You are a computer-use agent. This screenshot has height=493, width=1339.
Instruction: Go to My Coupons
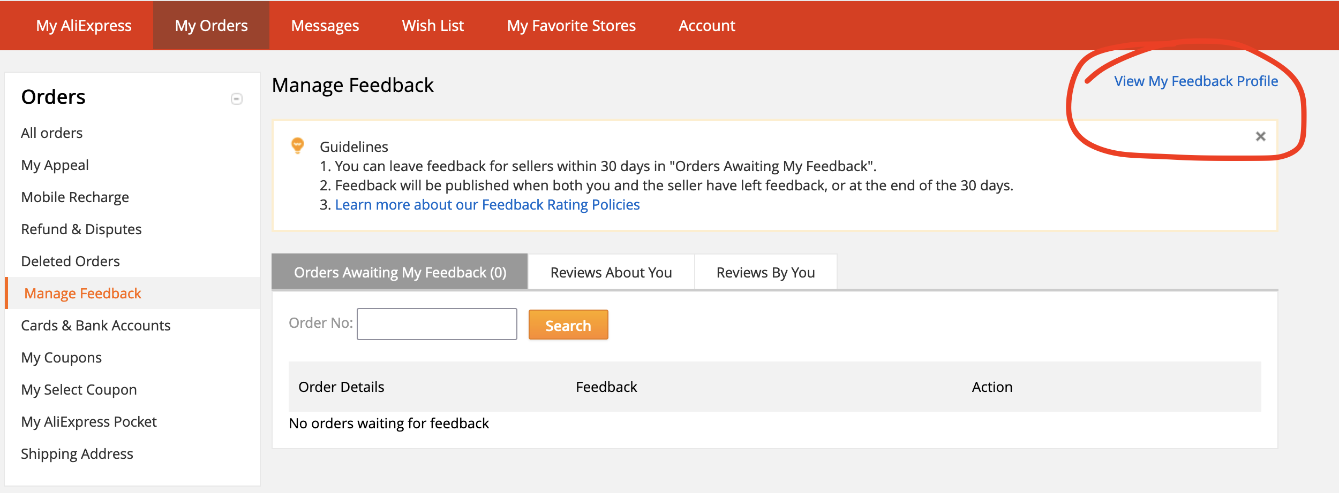(62, 358)
